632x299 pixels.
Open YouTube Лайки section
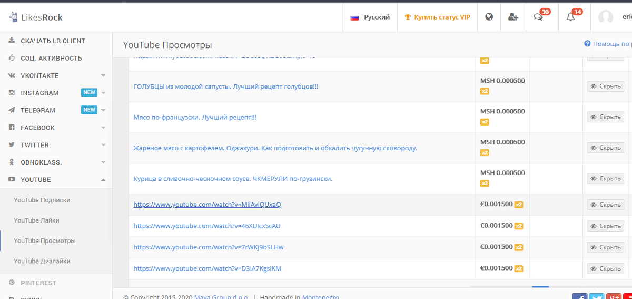click(36, 220)
